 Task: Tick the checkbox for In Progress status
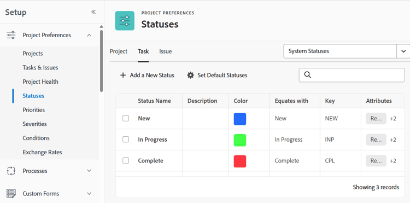[x=126, y=140]
